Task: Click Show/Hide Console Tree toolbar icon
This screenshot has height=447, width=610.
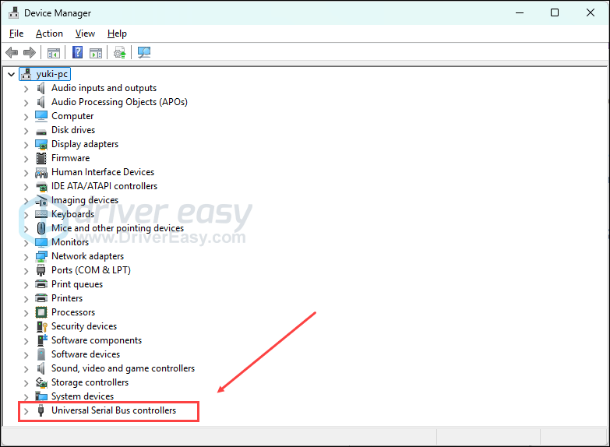Action: 54,52
